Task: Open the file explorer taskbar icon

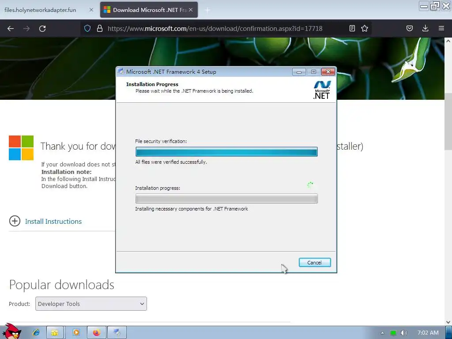Action: pyautogui.click(x=55, y=333)
